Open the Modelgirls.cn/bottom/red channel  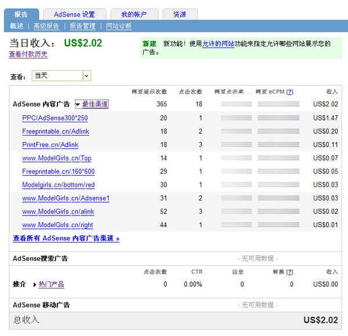58,185
